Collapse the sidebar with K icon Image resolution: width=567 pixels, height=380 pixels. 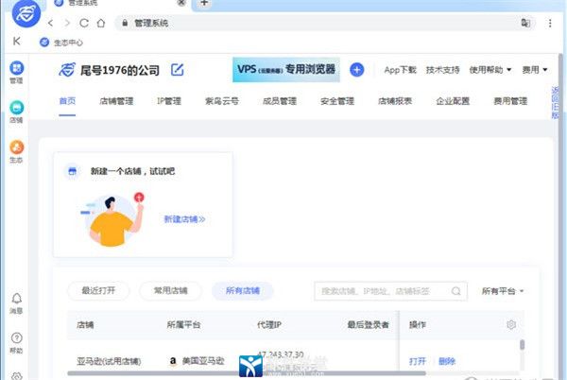17,42
